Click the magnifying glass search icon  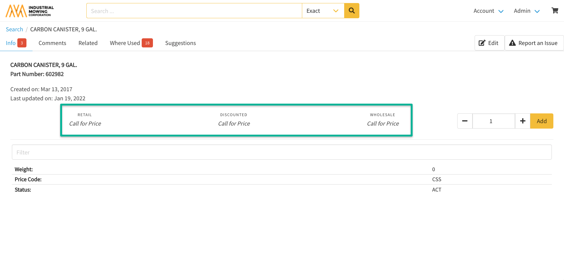coord(351,11)
